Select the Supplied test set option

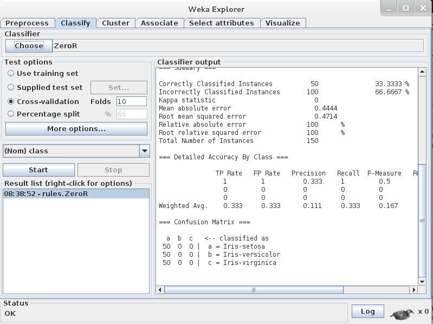click(45, 87)
